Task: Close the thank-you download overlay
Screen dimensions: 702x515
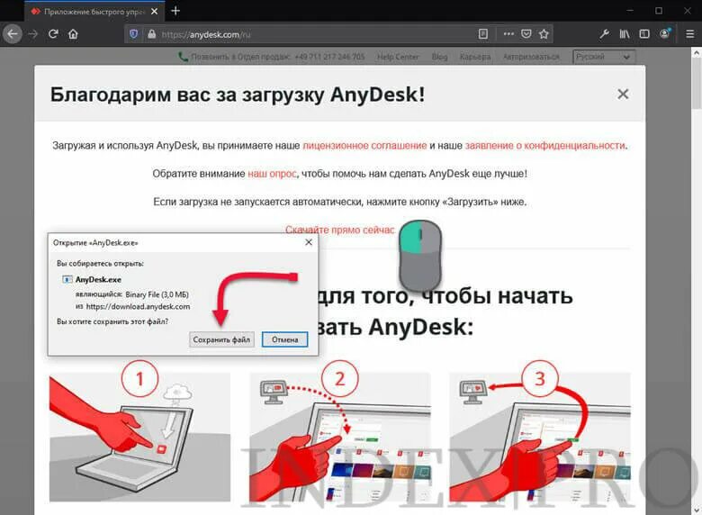Action: (x=623, y=94)
